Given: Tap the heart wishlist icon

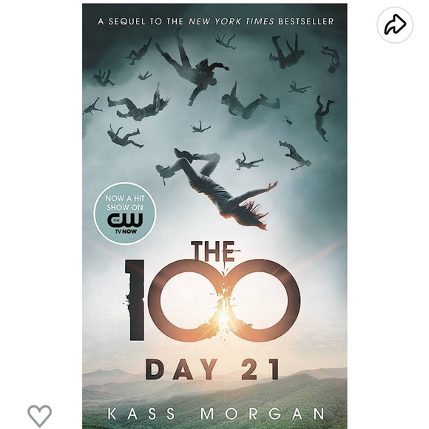Looking at the screenshot, I should pyautogui.click(x=39, y=416).
